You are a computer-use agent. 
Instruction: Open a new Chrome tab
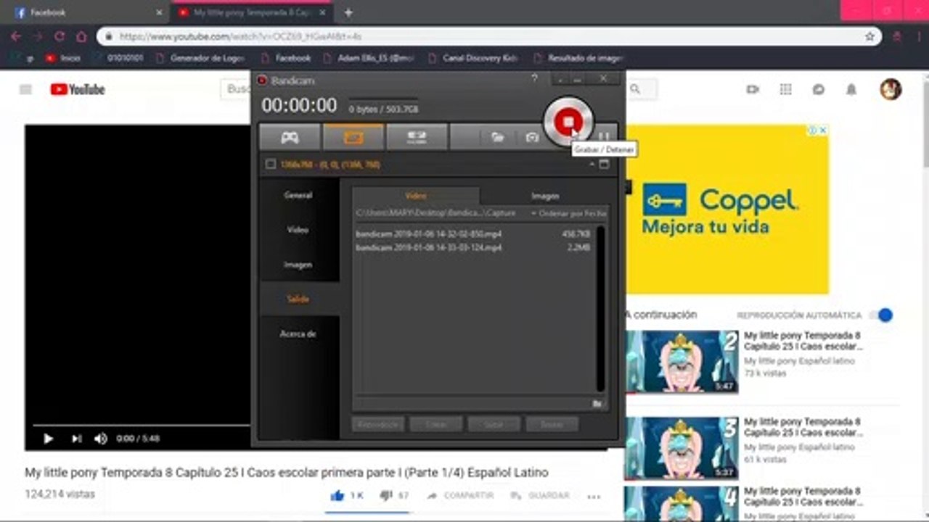coord(348,12)
